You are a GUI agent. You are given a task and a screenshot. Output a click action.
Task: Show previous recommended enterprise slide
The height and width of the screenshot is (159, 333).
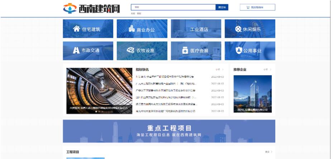tap(236, 94)
